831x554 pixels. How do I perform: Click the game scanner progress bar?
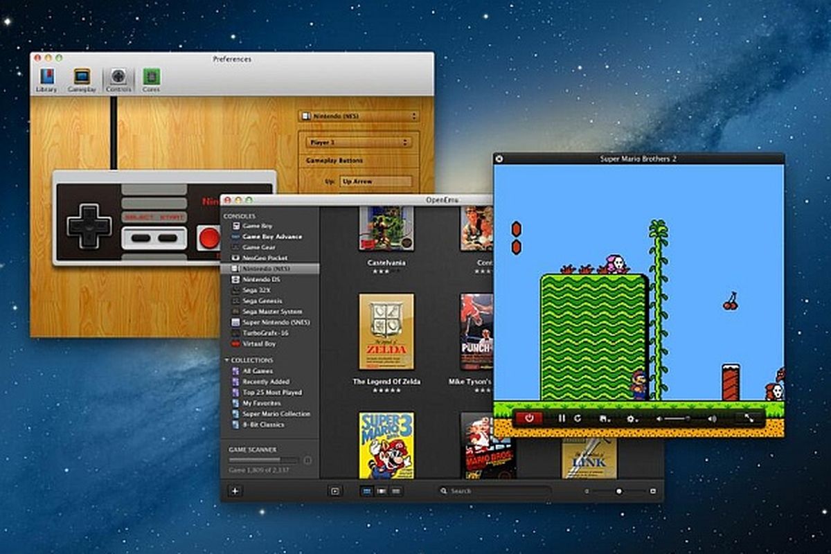click(264, 460)
